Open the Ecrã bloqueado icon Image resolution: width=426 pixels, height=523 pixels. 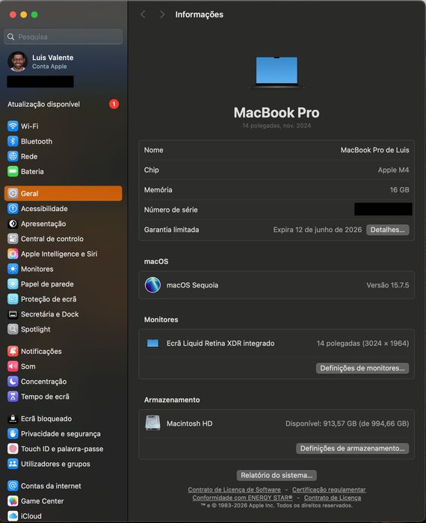tap(13, 418)
